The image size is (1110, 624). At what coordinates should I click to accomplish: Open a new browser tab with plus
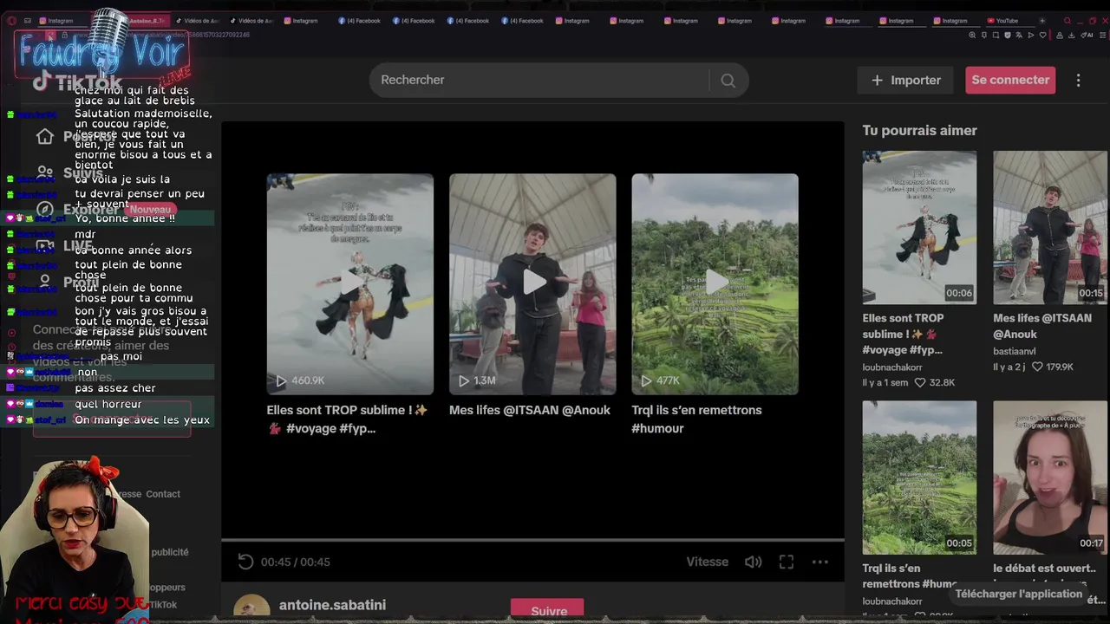pyautogui.click(x=1041, y=21)
